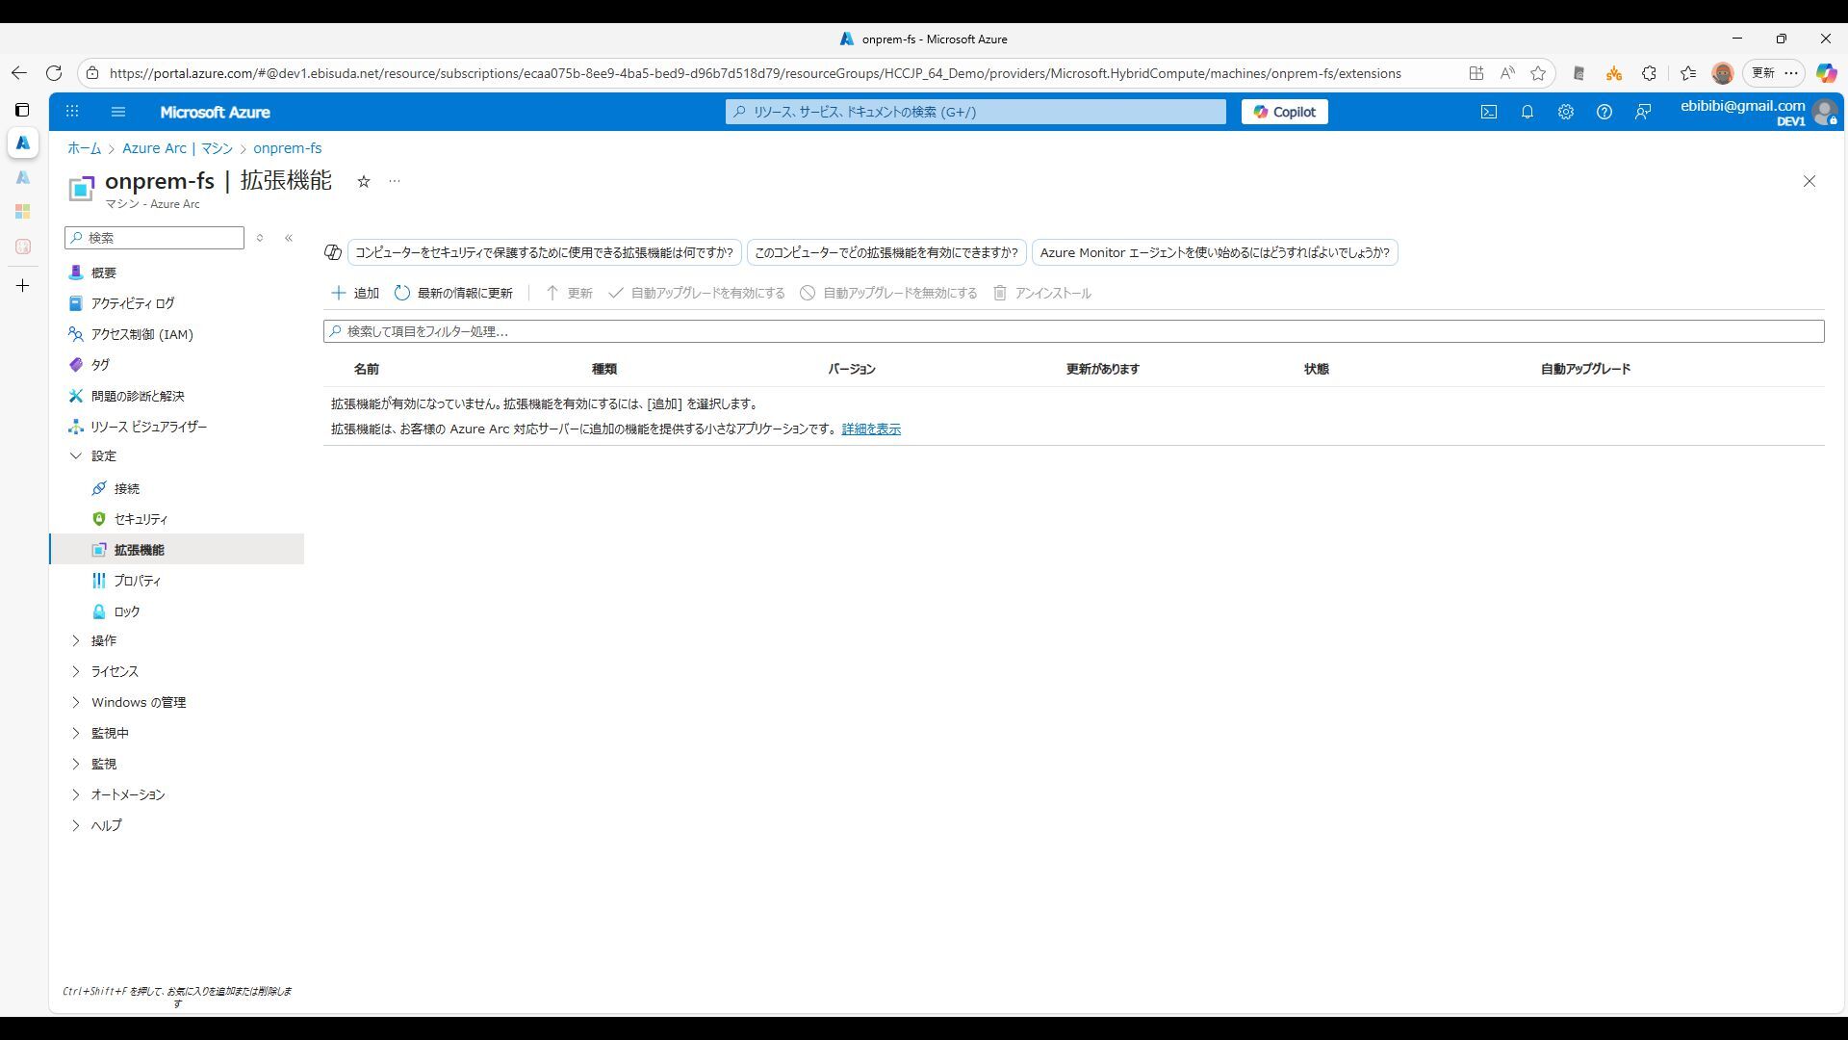
Task: Open the Azure portal hamburger menu
Action: [x=118, y=112]
